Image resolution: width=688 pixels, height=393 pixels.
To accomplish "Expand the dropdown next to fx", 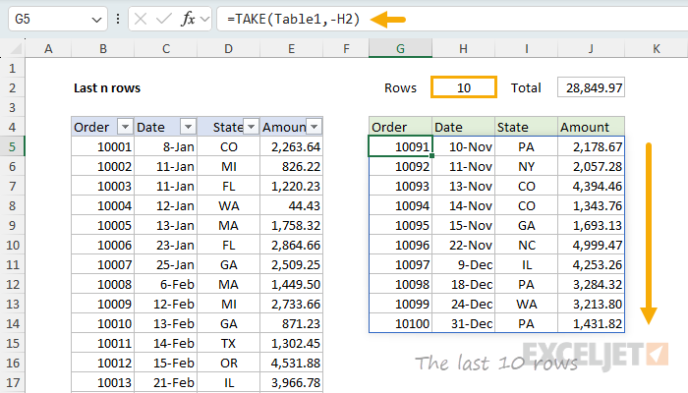I will point(204,19).
